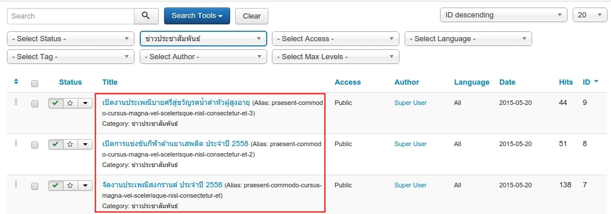Toggle featured star for article ID 9
Viewport: 611px width, 214px height.
70,103
